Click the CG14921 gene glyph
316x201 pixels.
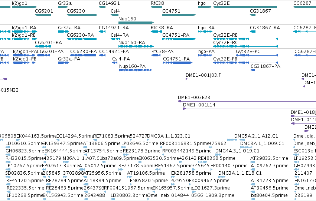pyautogui.click(x=102, y=7)
